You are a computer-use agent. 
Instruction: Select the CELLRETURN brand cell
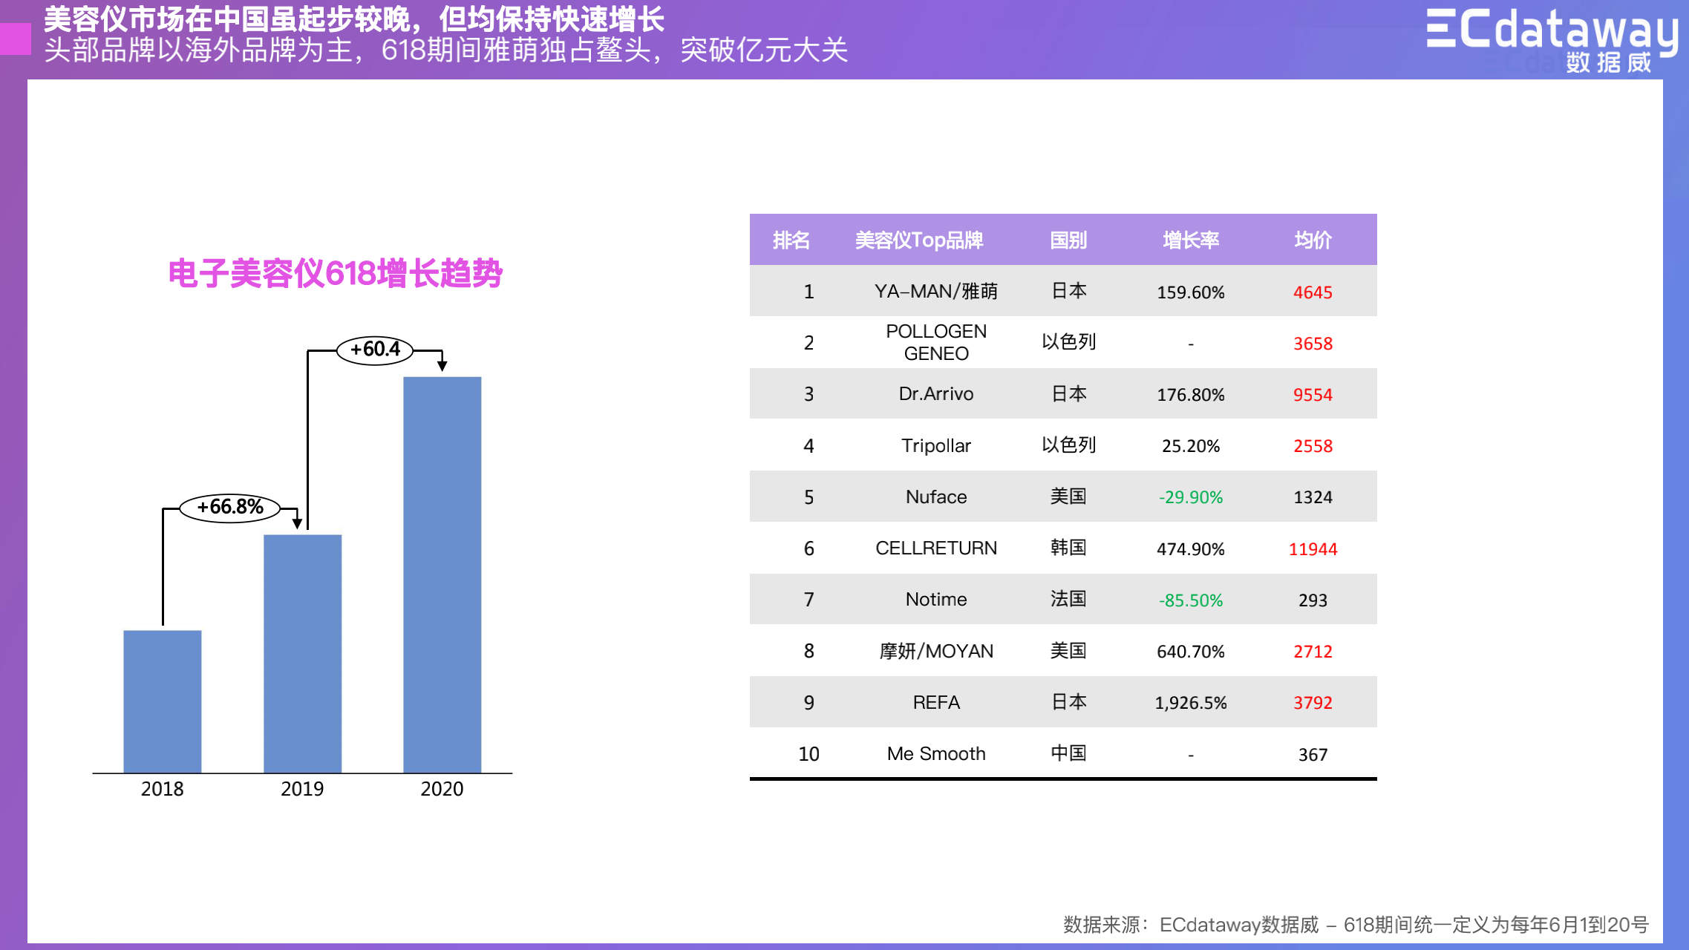(935, 548)
